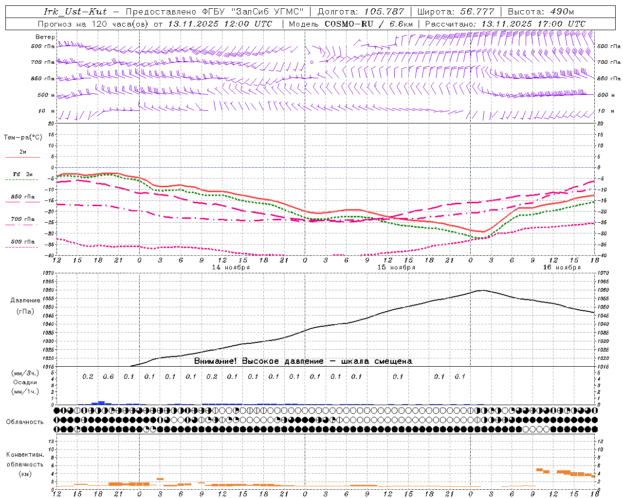Select the "Td 2м" dew point legend entry
This screenshot has height=498, width=623.
22,174
